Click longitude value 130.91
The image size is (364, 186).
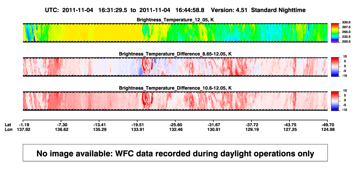pyautogui.click(x=214, y=129)
